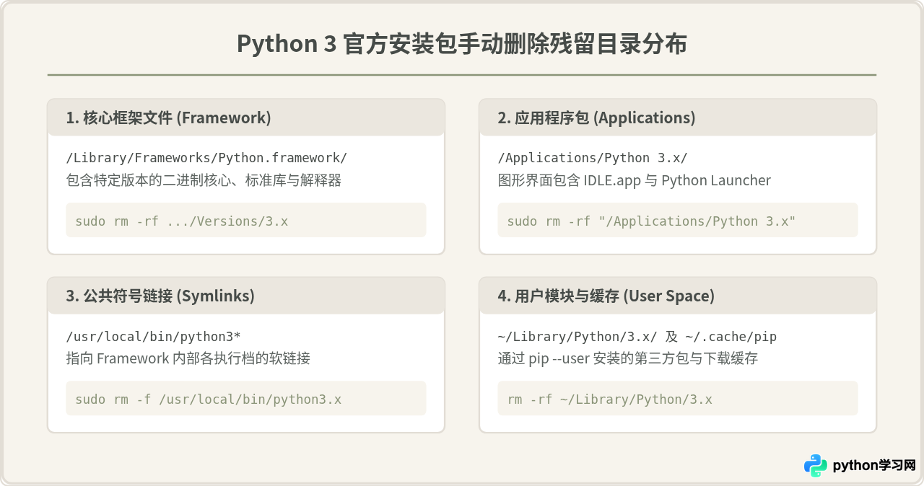
Task: Click path '/Library/Frameworks/Python.framework/'
Action: (x=206, y=158)
